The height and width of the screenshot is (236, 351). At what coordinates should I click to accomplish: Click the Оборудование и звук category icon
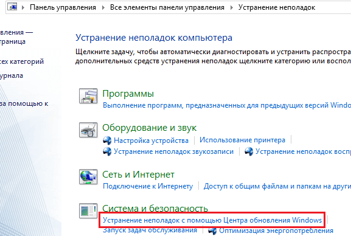(88, 130)
